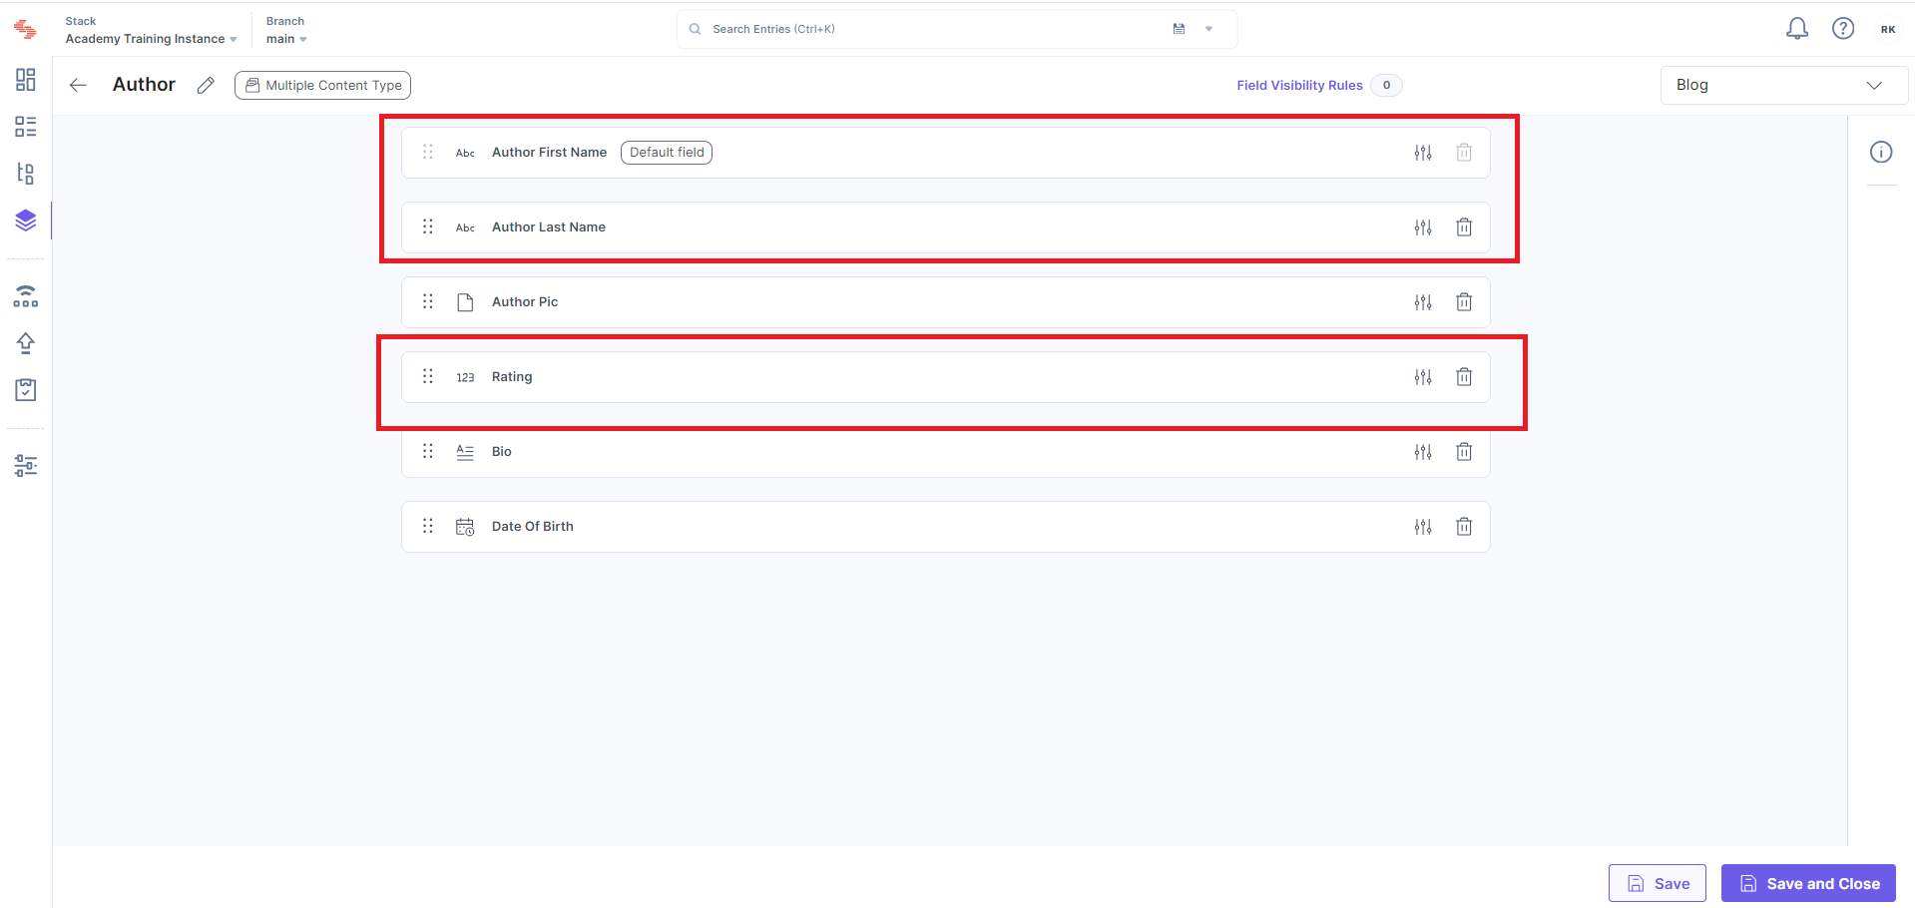Open the upward arrow icon in sidebar
The image size is (1915, 908).
pos(26,343)
